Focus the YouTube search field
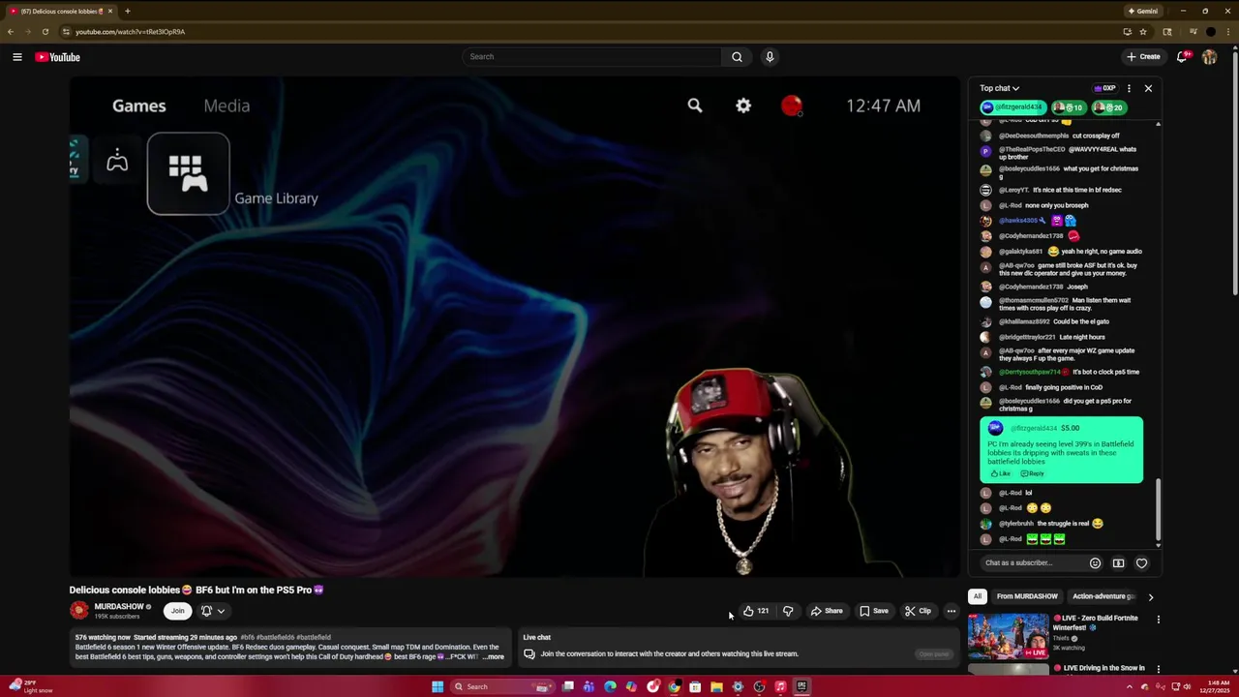 (591, 56)
